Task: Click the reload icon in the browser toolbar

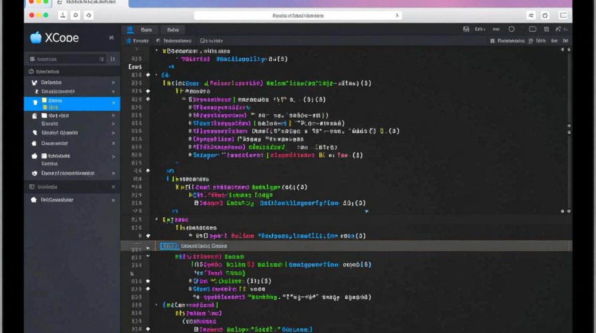Action: (x=88, y=16)
